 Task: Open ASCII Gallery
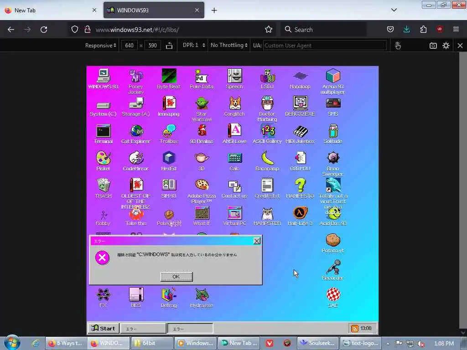267,134
